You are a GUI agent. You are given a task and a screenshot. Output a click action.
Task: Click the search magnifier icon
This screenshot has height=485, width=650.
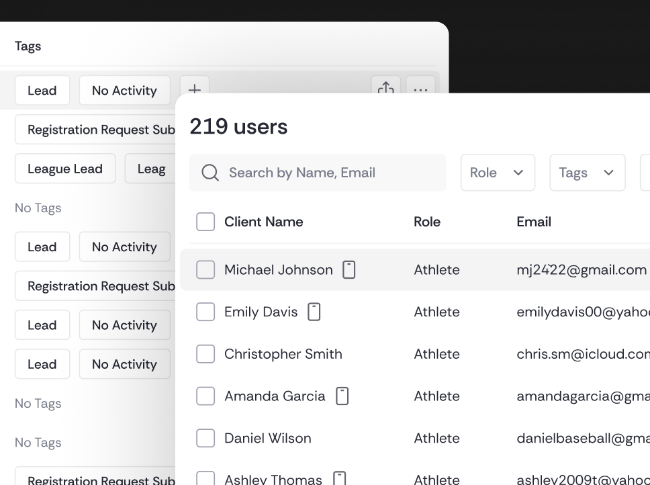click(x=210, y=173)
